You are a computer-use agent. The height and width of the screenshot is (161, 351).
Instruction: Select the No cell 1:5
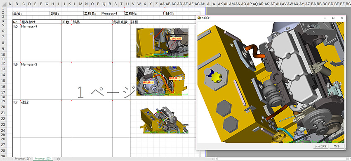(16, 43)
